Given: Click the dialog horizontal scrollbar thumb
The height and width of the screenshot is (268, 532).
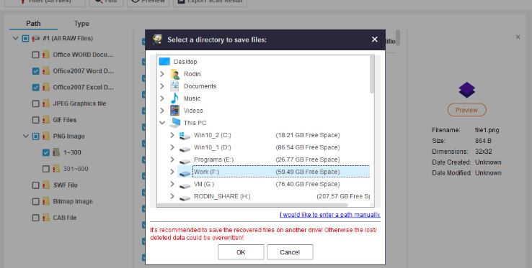Looking at the screenshot, I should click(253, 205).
